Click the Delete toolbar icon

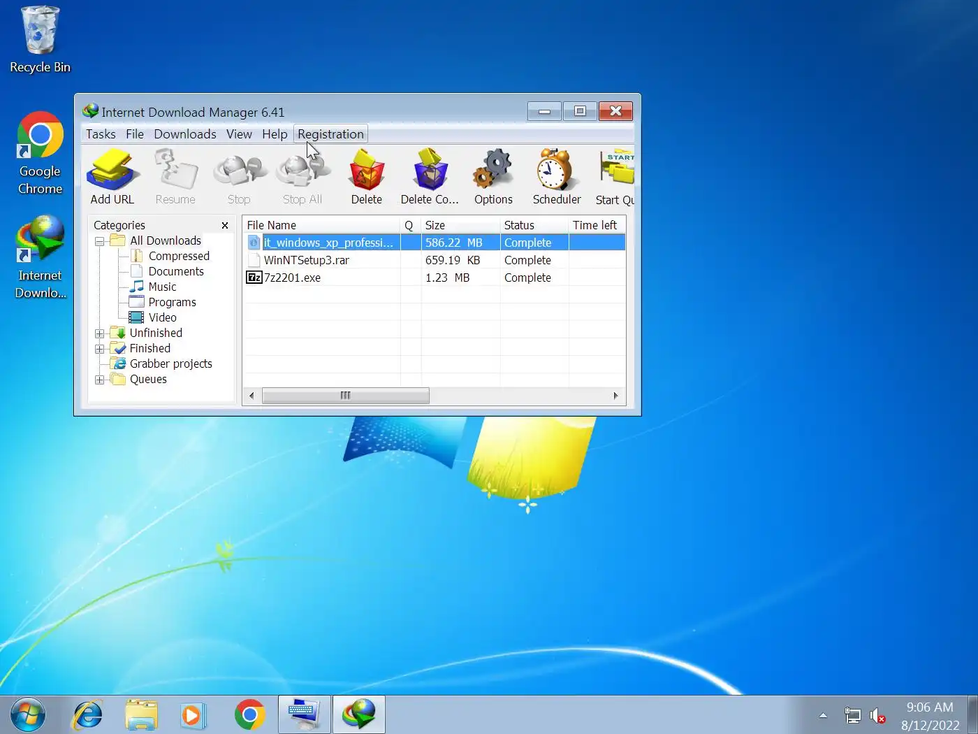point(366,177)
